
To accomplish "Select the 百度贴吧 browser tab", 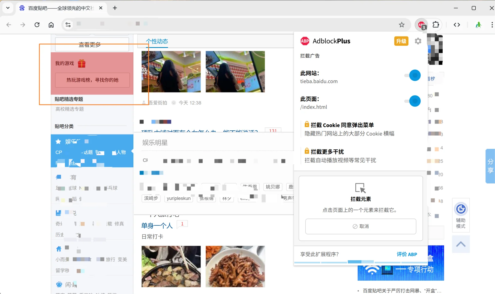I will (x=57, y=8).
